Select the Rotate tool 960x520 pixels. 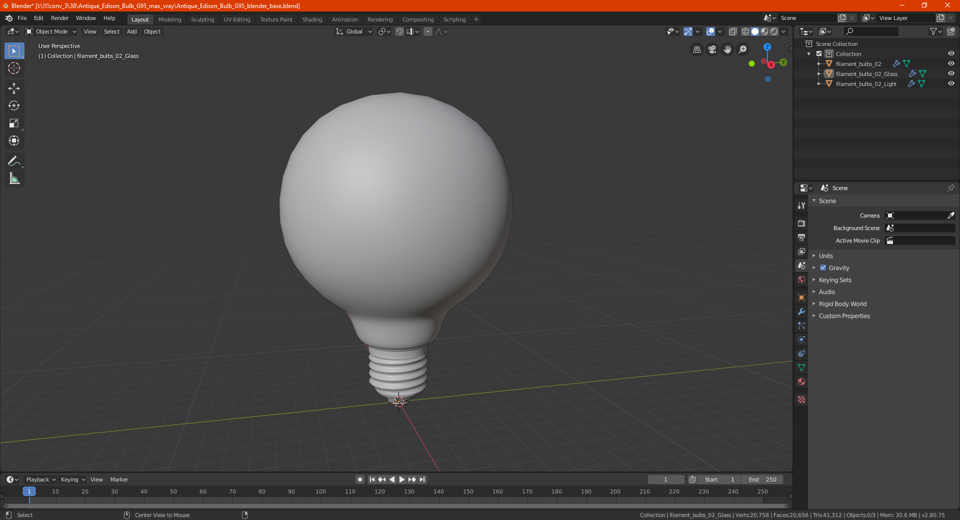tap(14, 105)
